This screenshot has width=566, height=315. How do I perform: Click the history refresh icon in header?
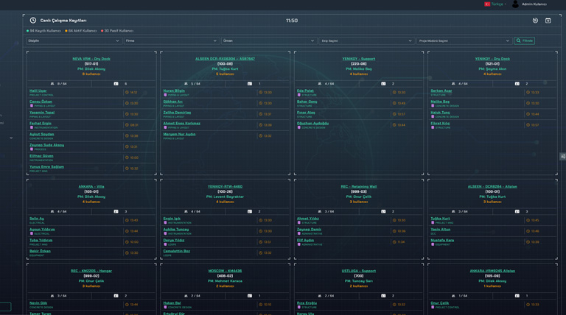[x=535, y=21]
